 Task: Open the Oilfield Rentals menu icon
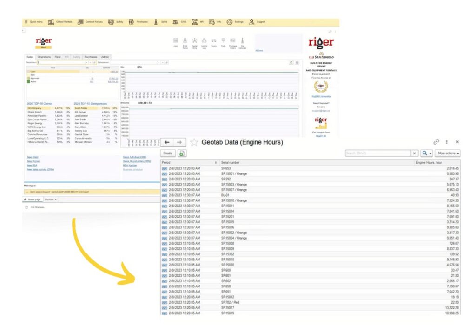pyautogui.click(x=51, y=22)
